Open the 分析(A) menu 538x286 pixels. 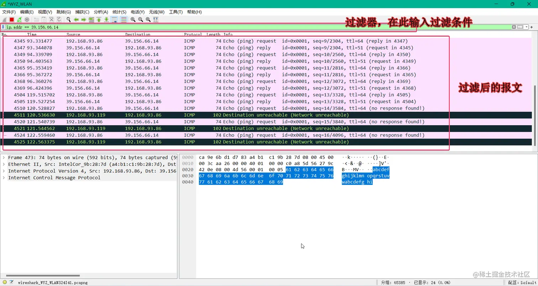point(101,12)
